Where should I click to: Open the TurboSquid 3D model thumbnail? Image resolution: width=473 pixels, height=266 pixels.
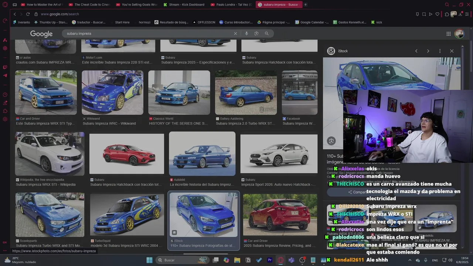[127, 215]
